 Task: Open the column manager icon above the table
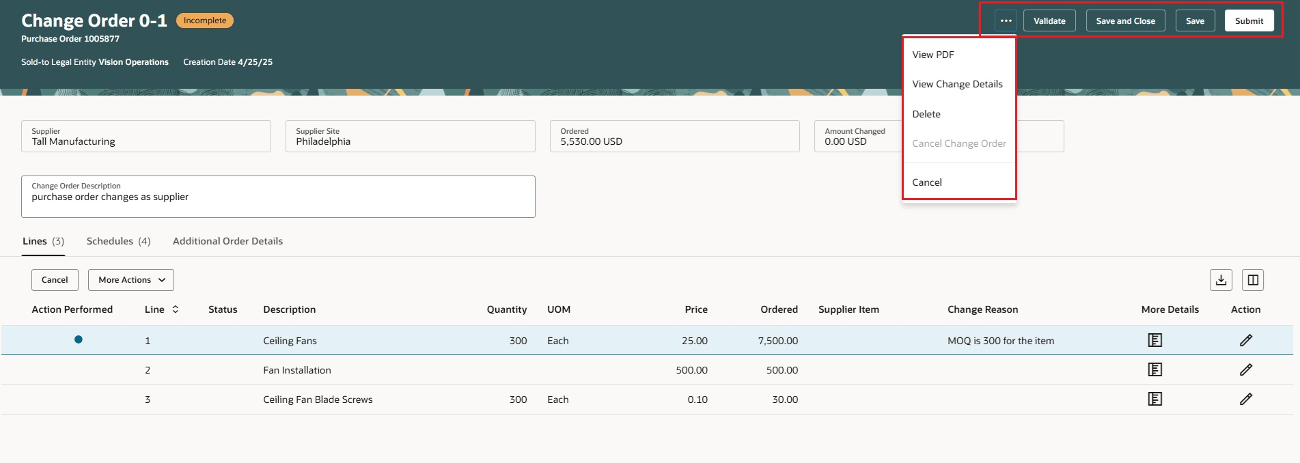click(x=1253, y=280)
